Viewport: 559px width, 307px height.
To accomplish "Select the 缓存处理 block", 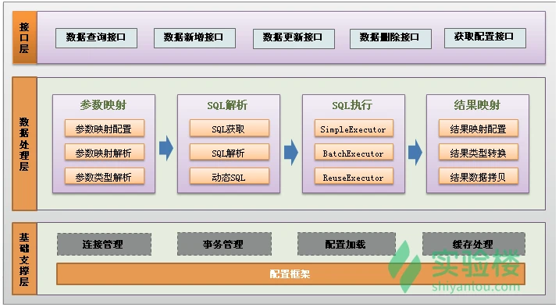I will tap(474, 244).
